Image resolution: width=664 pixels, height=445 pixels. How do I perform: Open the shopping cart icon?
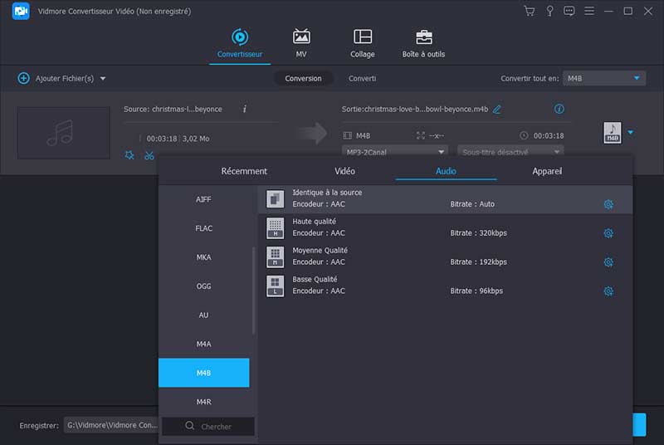click(529, 11)
